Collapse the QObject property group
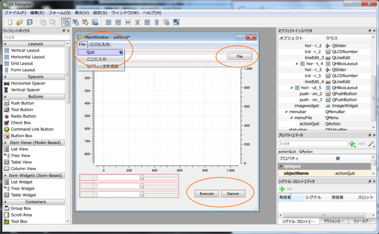 coord(280,166)
